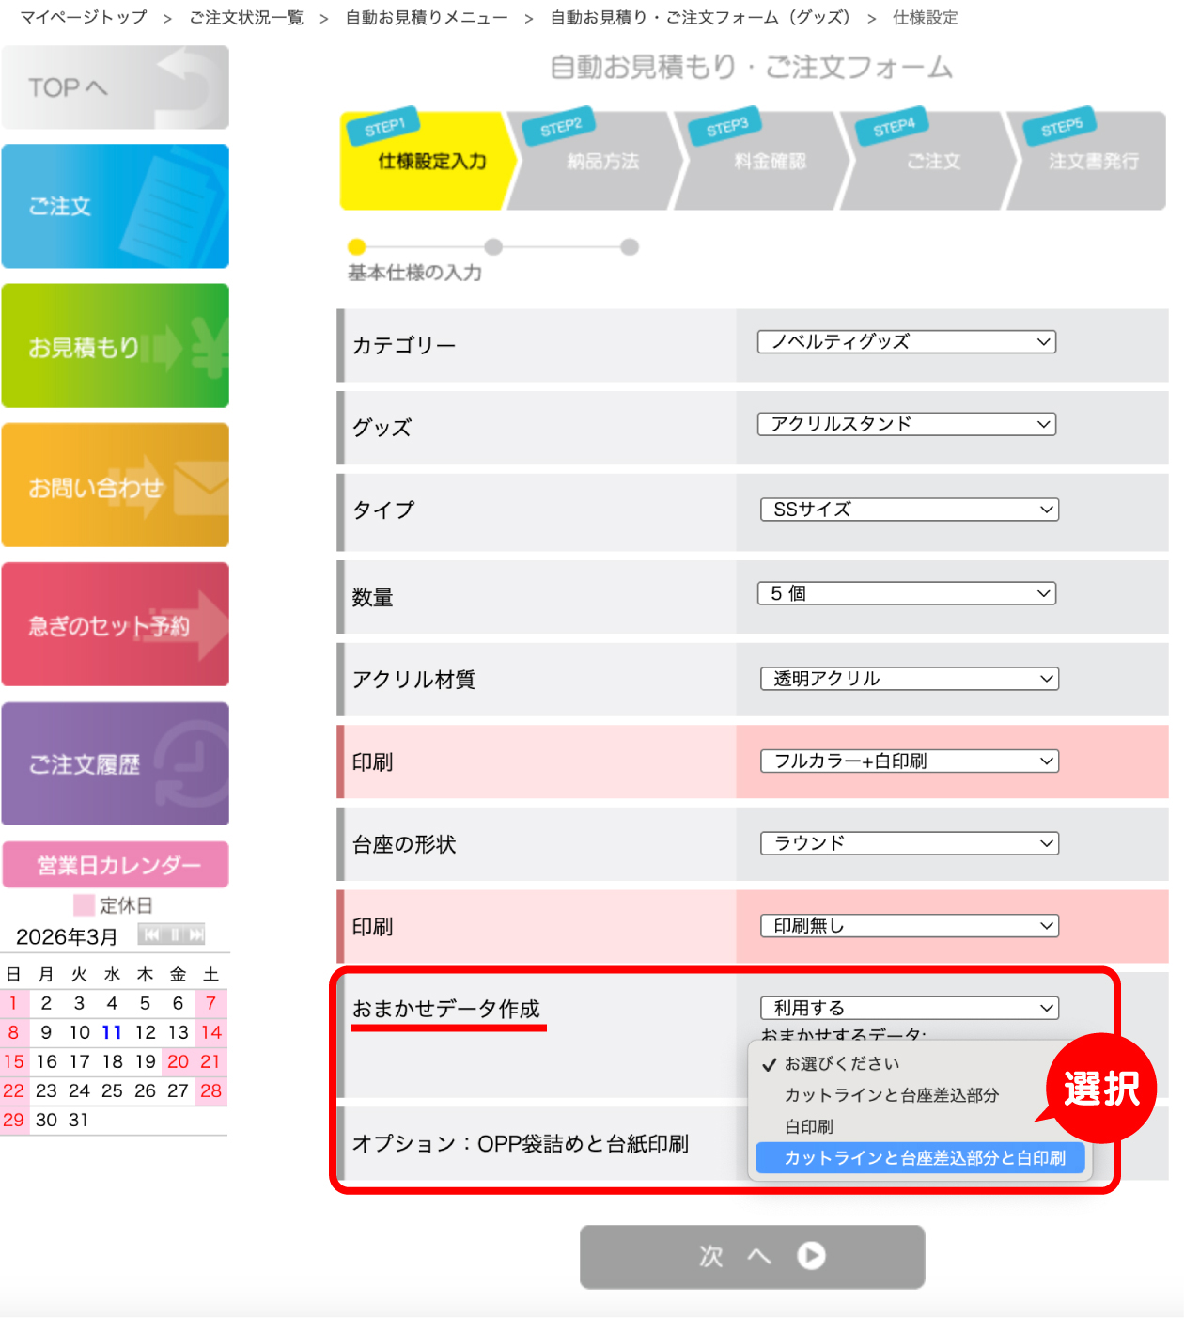
Task: Click the STEP2 納品方法 step tab
Action: (598, 160)
